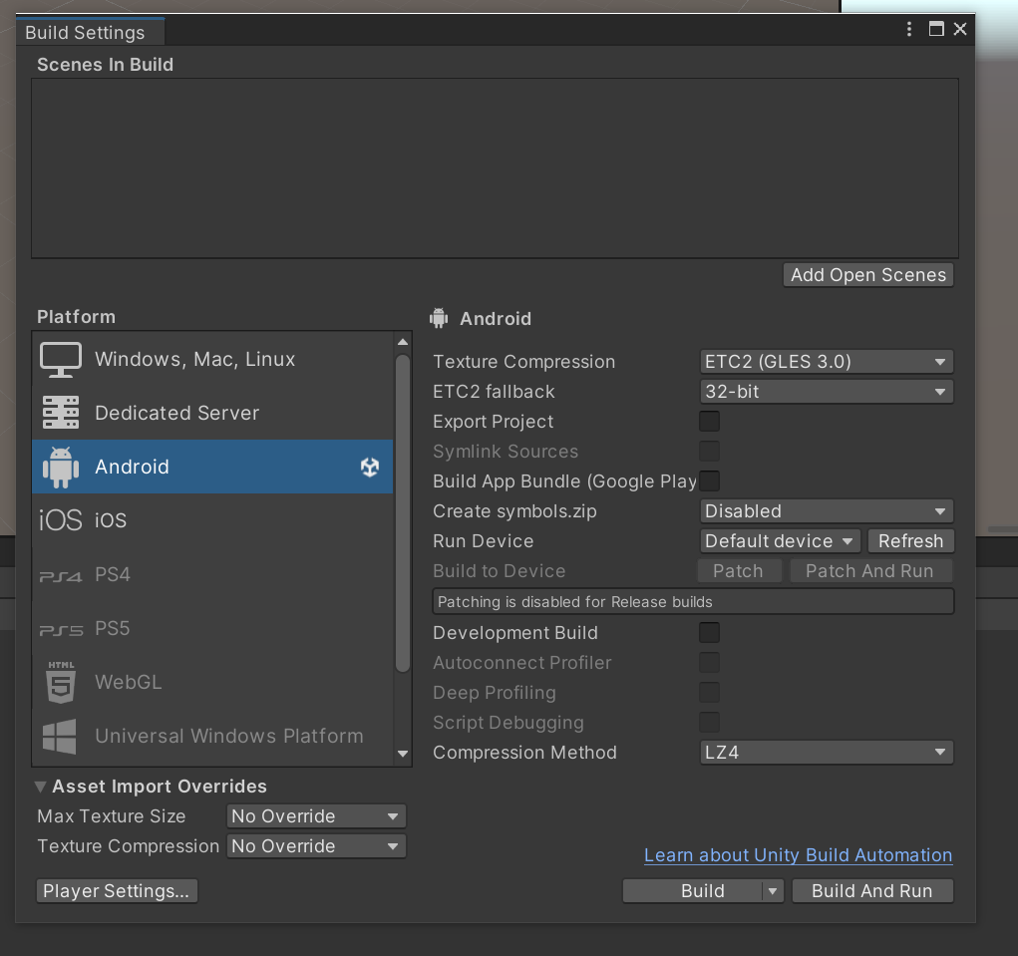1018x956 pixels.
Task: Click the Android robot icon in platform list
Action: coord(61,468)
